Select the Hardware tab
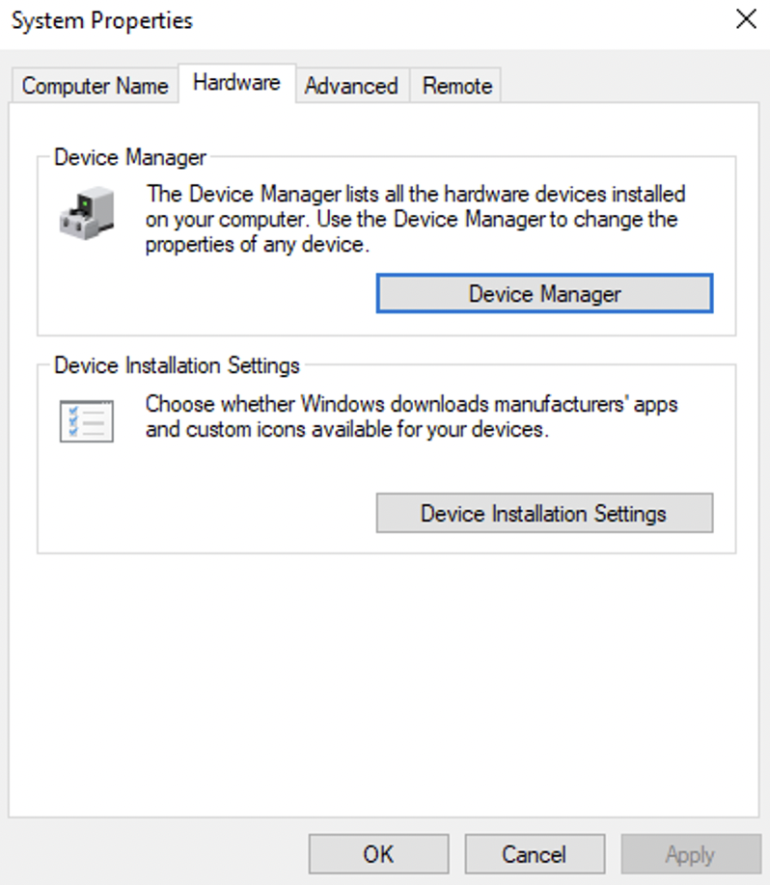The image size is (770, 885). (236, 83)
